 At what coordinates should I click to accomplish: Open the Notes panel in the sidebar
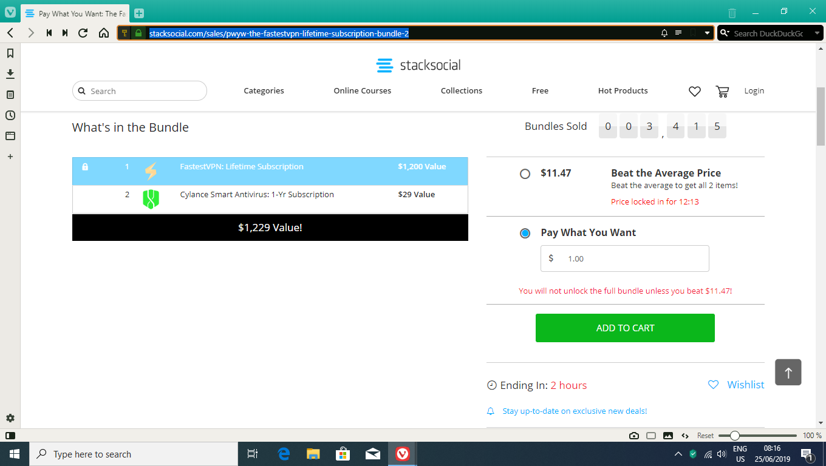click(x=10, y=95)
